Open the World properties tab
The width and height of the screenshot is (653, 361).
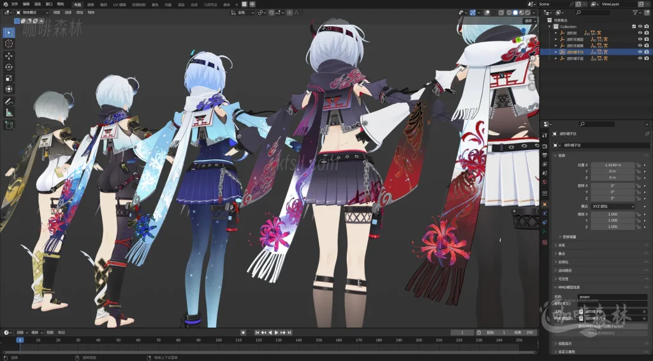pos(545,182)
